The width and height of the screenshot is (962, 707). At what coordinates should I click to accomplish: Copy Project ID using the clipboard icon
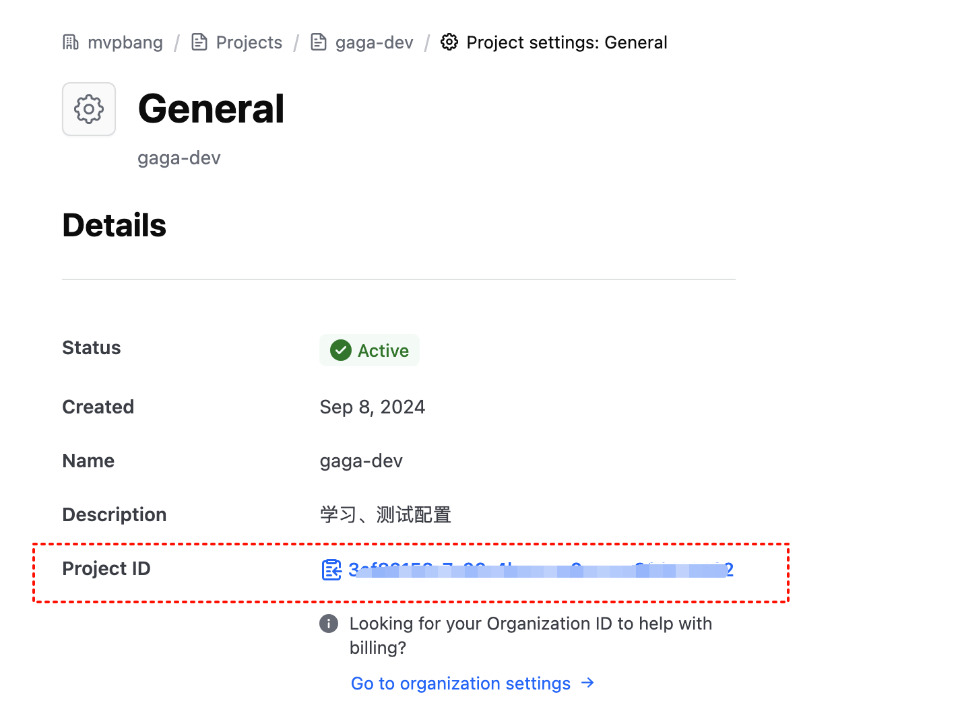point(331,570)
